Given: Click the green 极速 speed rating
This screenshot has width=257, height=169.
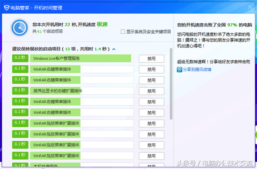Looking at the screenshot, I should pyautogui.click(x=102, y=24).
